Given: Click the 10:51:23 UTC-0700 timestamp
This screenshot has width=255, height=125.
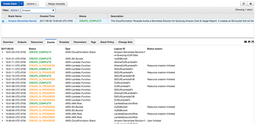Looking at the screenshot, I should click(16, 52).
